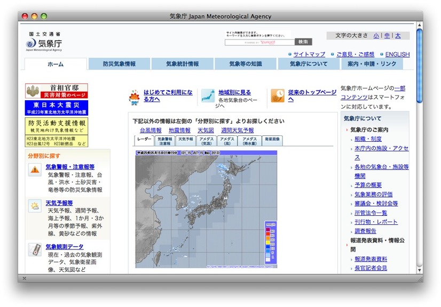
Task: Open the 天気予報等 link
Action: coord(59,203)
